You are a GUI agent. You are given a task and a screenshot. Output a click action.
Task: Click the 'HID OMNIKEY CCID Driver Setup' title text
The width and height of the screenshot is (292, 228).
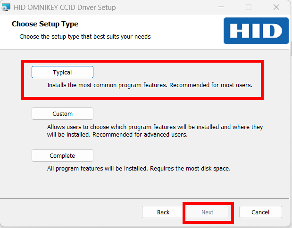click(65, 8)
